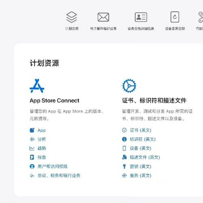Click the 计划资源 layers icon
The width and height of the screenshot is (203, 203).
tap(71, 17)
